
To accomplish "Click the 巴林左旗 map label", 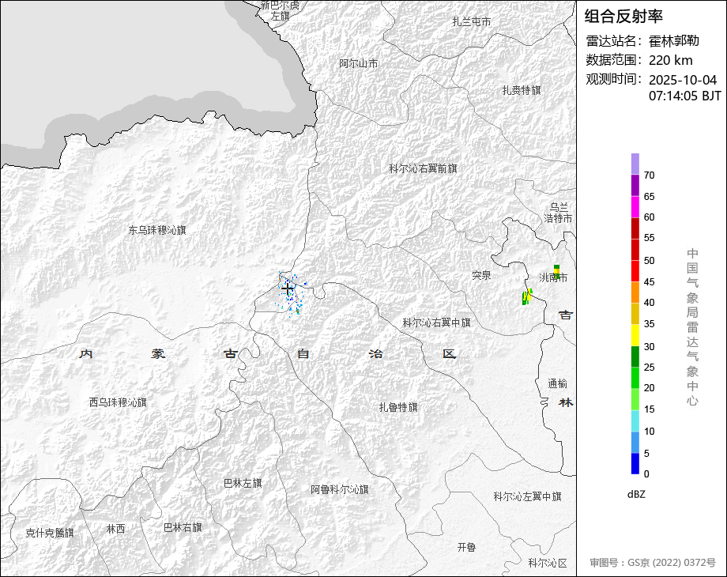I will tap(243, 482).
